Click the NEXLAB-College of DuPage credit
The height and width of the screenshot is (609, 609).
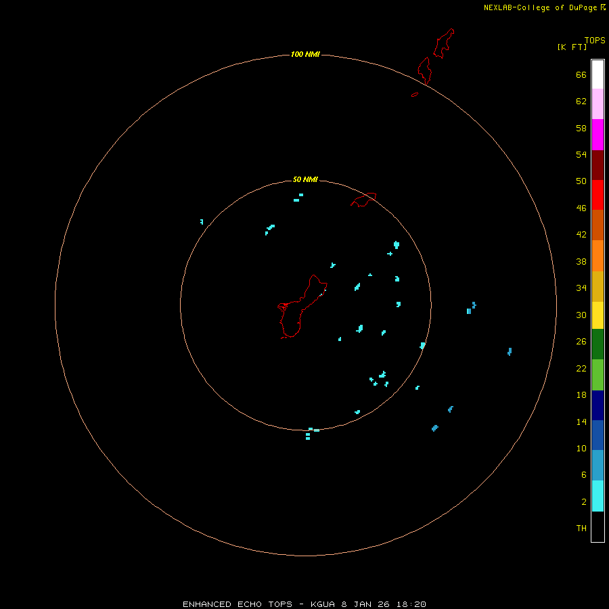[x=544, y=7]
